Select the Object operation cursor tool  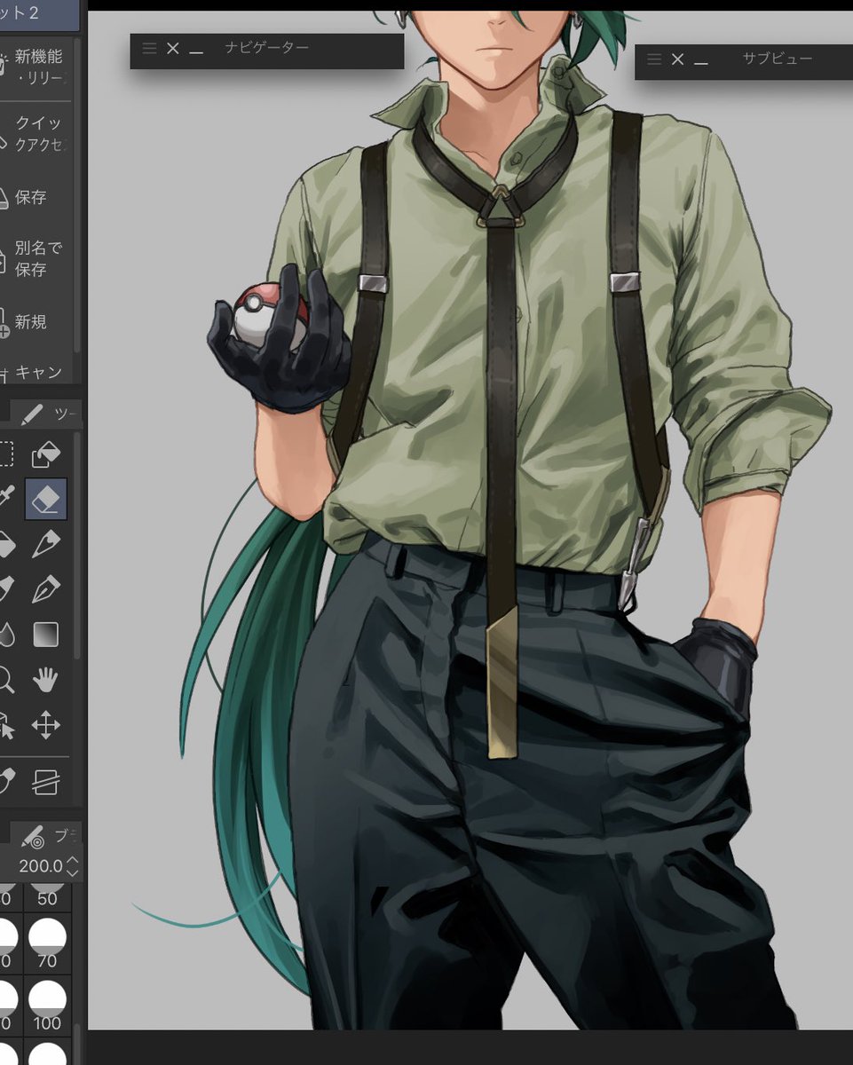coord(5,725)
